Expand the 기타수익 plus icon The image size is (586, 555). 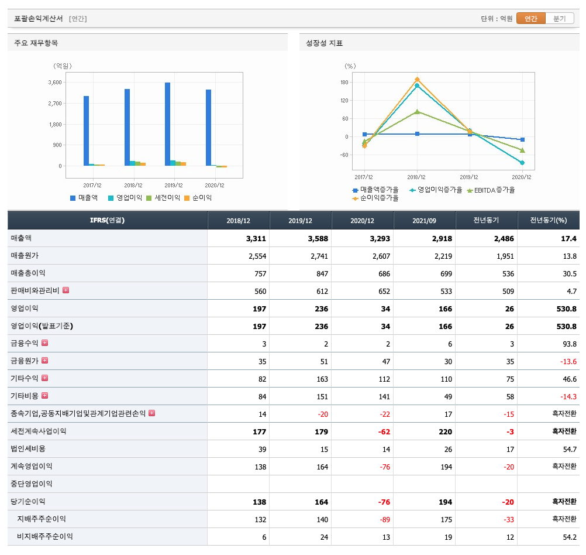[x=45, y=378]
